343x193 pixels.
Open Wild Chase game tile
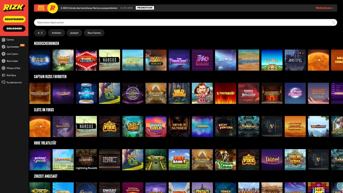coord(202,93)
